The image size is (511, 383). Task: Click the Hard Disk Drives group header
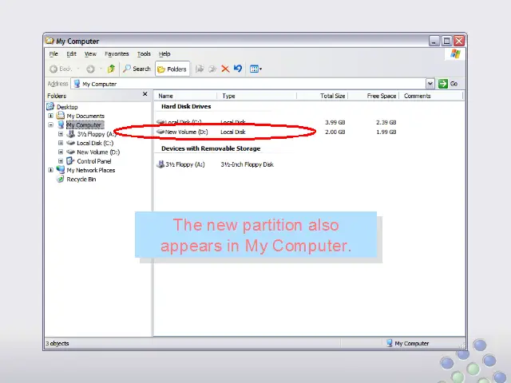(x=186, y=106)
